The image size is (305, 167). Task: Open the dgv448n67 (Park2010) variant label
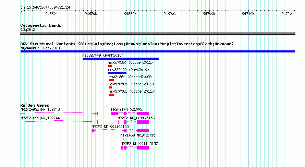coord(41,48)
